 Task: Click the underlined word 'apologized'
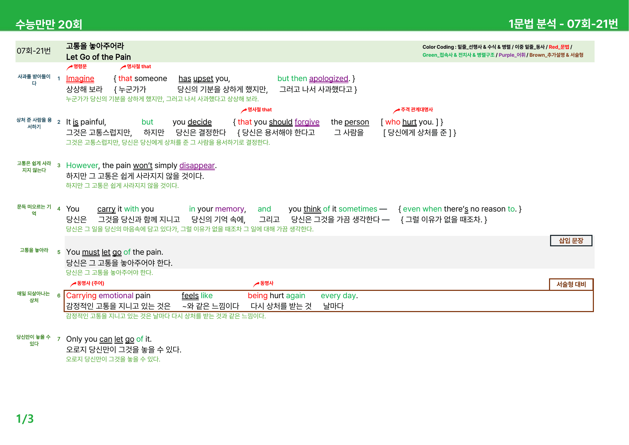[329, 79]
